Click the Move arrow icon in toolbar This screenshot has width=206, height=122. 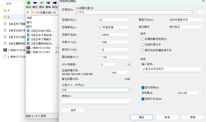[x=55, y=3]
